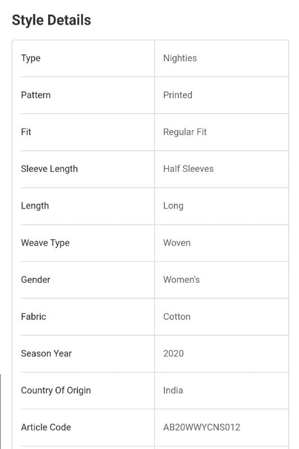Image resolution: width=299 pixels, height=449 pixels.
Task: Click the Cotton value
Action: [176, 317]
